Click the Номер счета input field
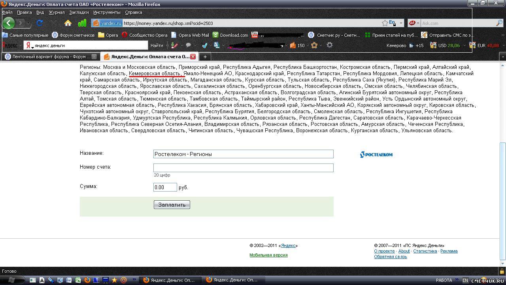This screenshot has width=506, height=285. click(x=244, y=168)
